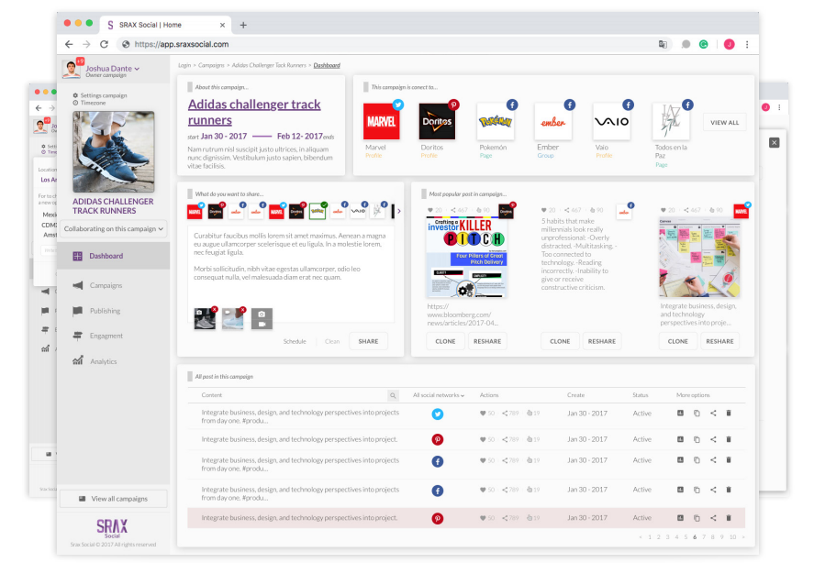
Task: Click Pinterest icon in second post row
Action: pos(438,439)
